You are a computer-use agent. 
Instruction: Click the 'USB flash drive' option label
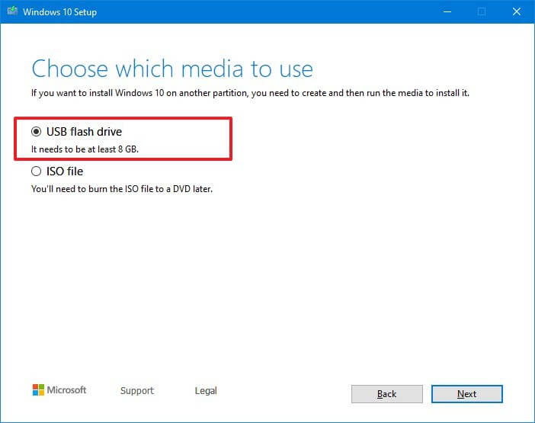[x=84, y=132]
